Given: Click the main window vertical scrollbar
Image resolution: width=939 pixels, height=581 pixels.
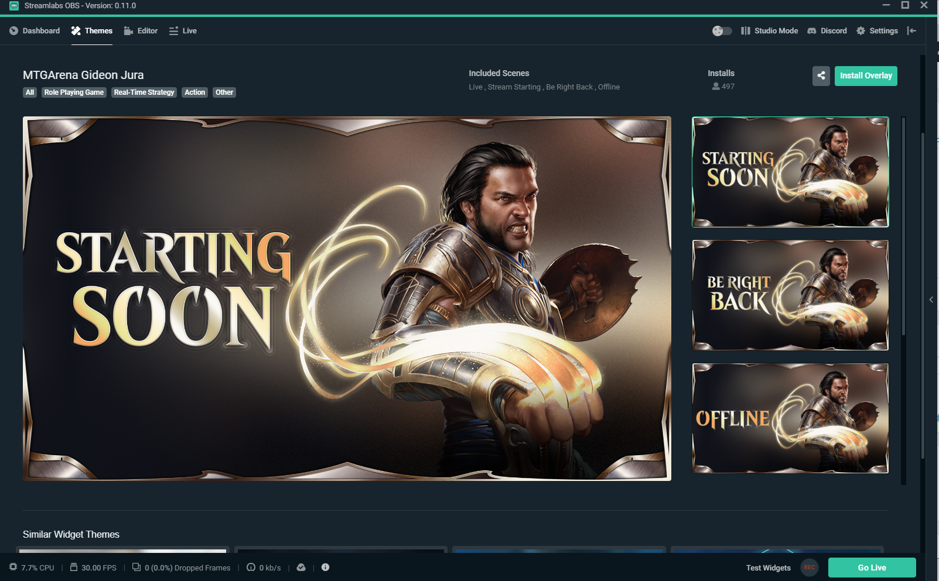Looking at the screenshot, I should [x=923, y=295].
